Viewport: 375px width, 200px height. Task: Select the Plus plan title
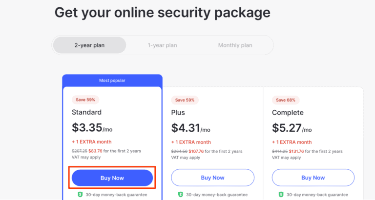(x=178, y=113)
